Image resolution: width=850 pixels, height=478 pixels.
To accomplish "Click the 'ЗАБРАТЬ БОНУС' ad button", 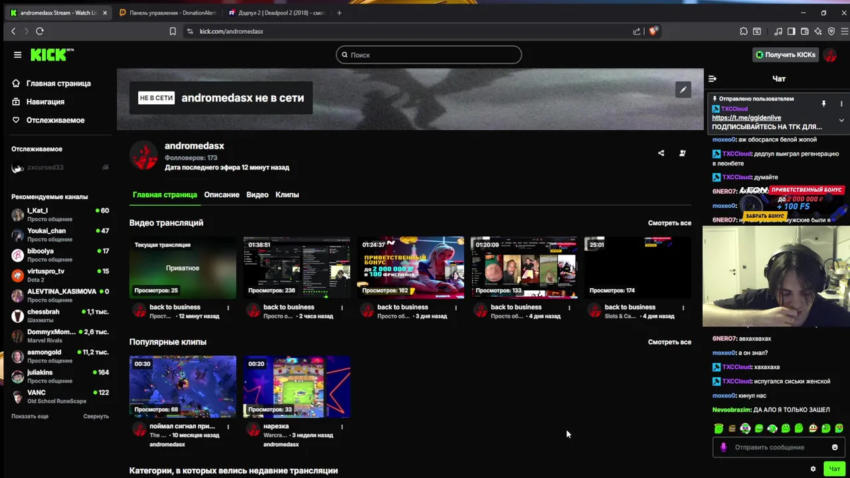I will (x=765, y=216).
